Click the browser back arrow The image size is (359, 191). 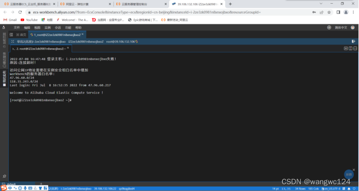click(x=5, y=12)
